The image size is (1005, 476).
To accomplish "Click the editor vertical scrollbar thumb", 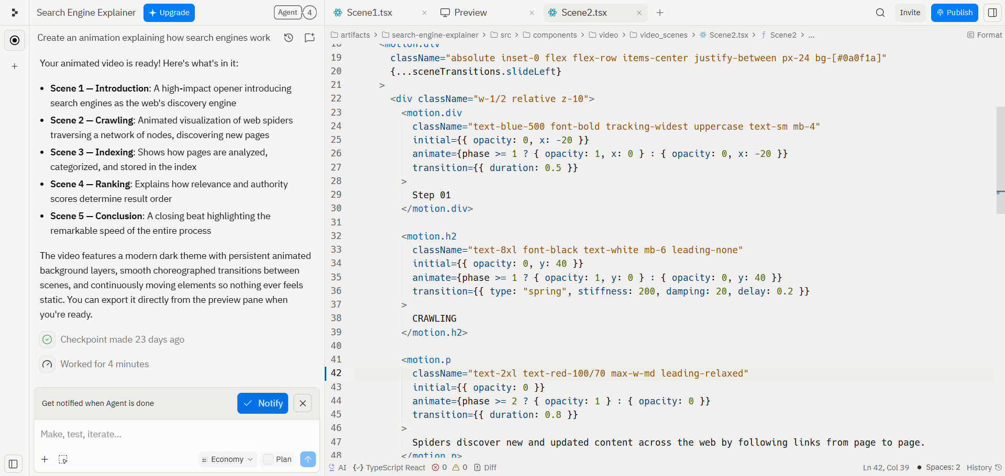I will (x=1000, y=160).
